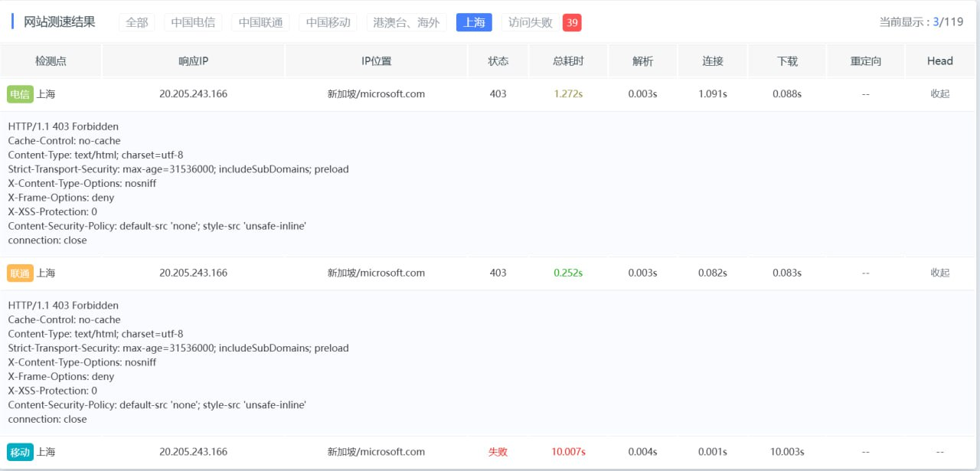Image resolution: width=980 pixels, height=471 pixels.
Task: Click the red 10.007s slow time value
Action: click(x=568, y=452)
